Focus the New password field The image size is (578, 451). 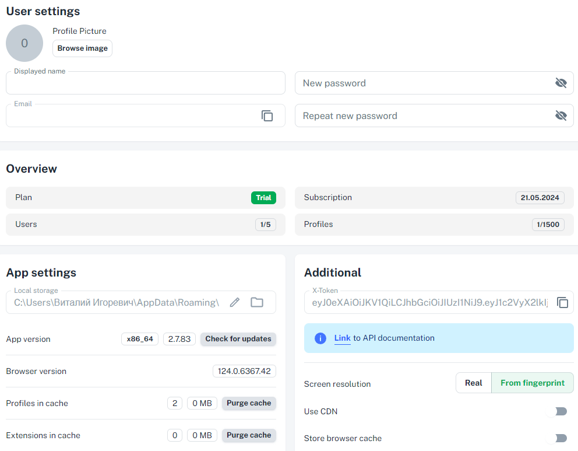422,83
